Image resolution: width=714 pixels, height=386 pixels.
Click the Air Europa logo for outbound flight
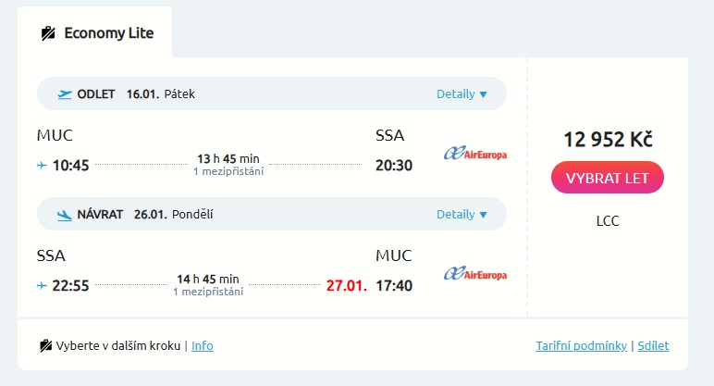[x=475, y=153]
